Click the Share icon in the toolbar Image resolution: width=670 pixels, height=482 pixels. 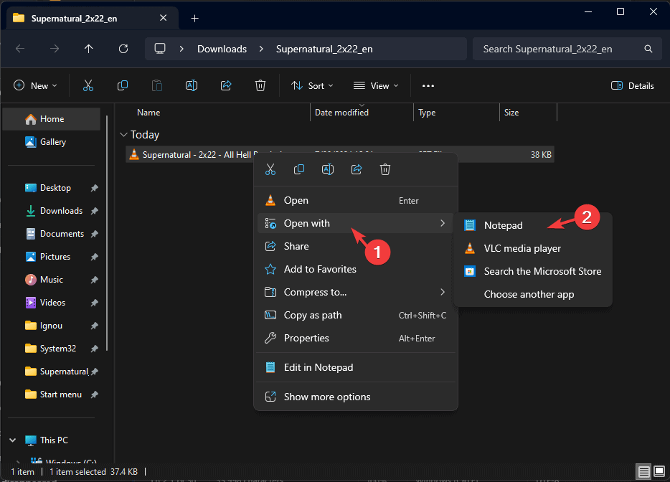tap(226, 85)
